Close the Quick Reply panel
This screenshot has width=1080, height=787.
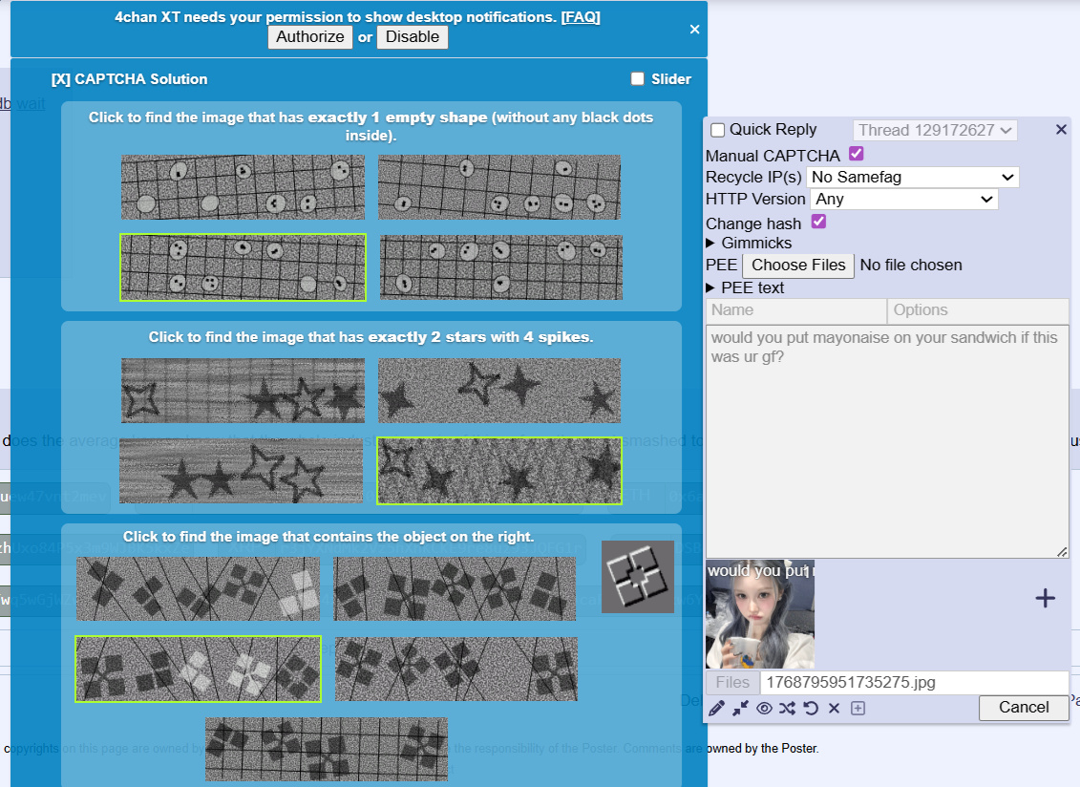pyautogui.click(x=1061, y=130)
